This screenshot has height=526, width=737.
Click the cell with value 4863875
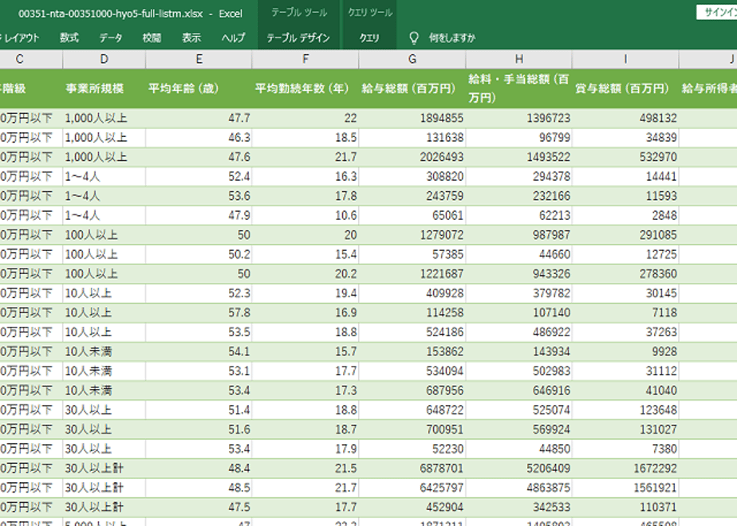[x=519, y=489]
